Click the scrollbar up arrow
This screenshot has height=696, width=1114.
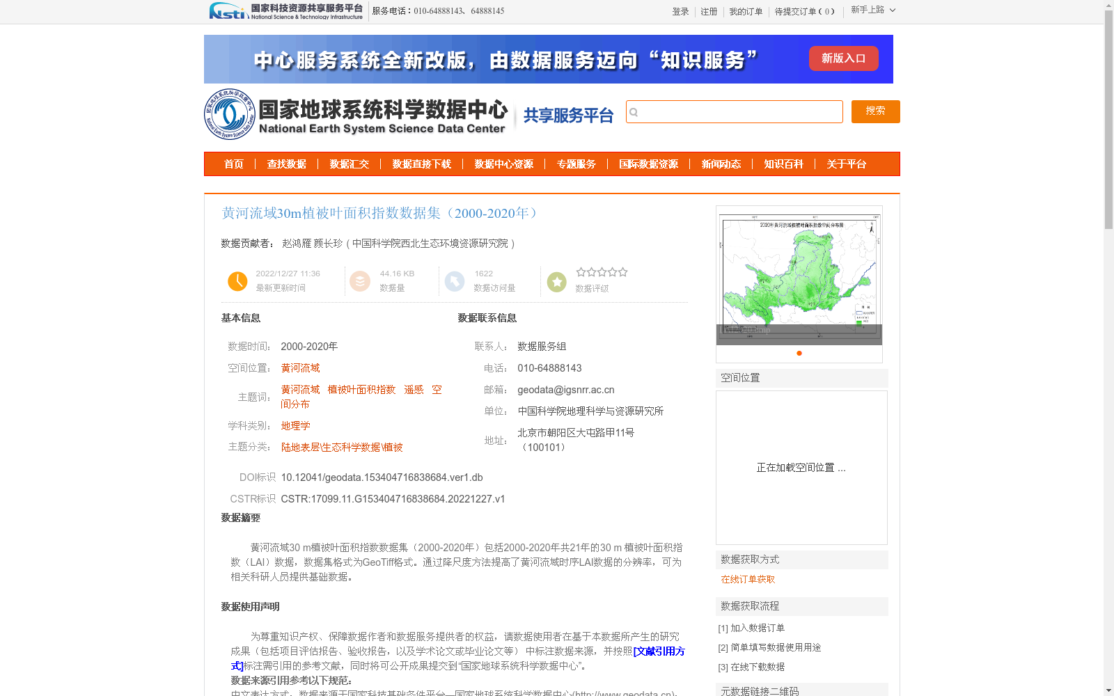(x=1108, y=5)
